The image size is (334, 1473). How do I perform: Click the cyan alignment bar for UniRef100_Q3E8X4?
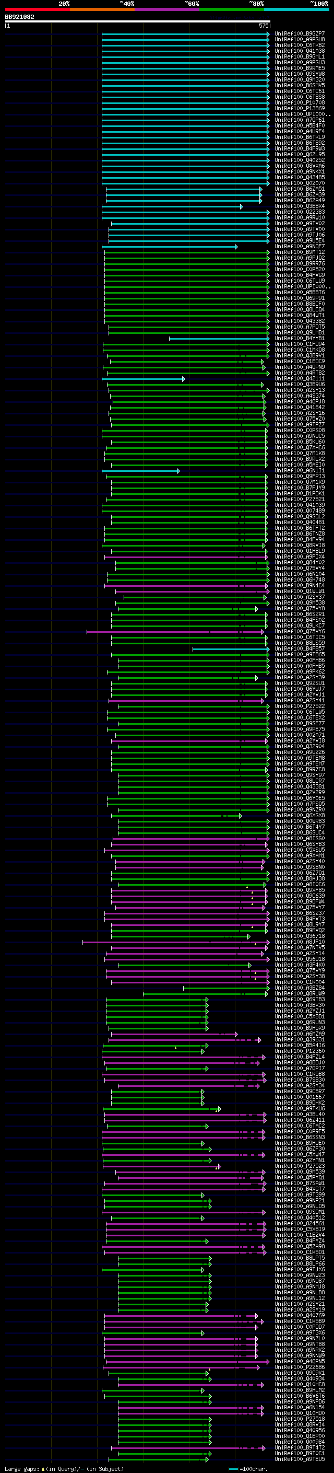[x=172, y=206]
